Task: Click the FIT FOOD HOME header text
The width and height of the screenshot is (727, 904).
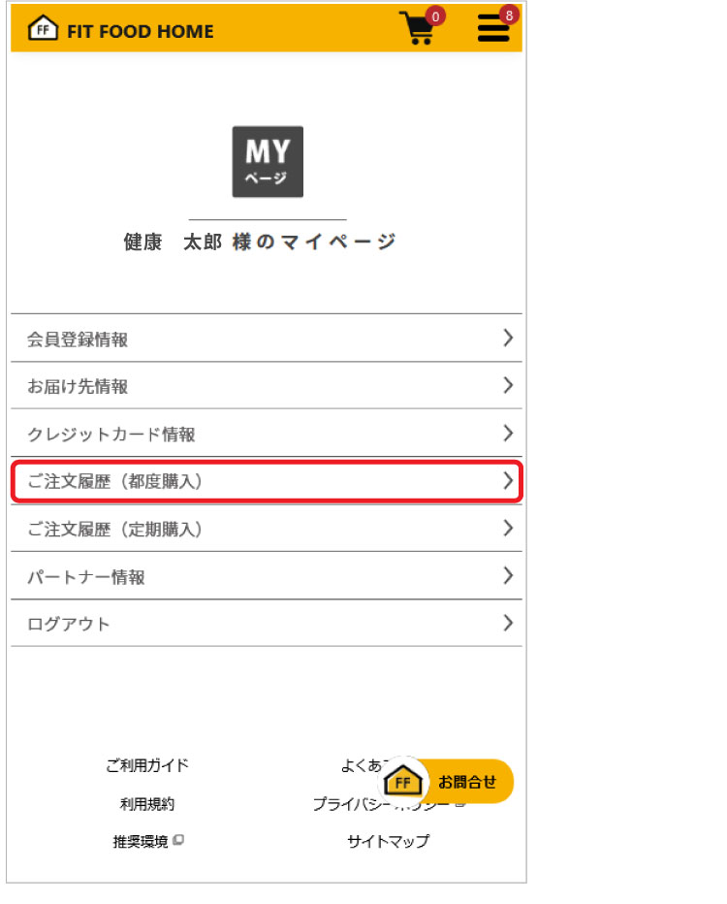Action: point(140,31)
